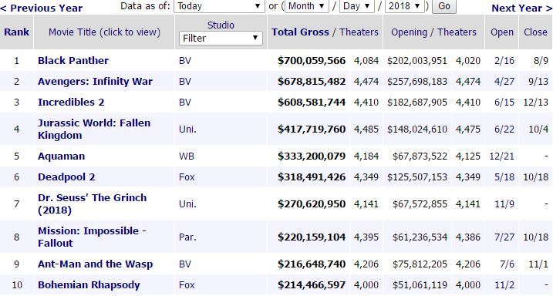Open Avengers: Infinity War movie link
The image size is (553, 296).
pyautogui.click(x=95, y=82)
